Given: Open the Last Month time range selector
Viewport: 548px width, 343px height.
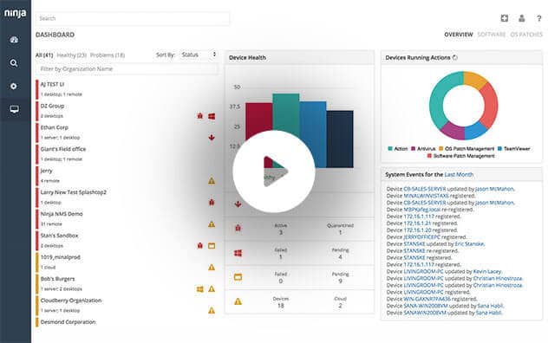Looking at the screenshot, I should 459,174.
